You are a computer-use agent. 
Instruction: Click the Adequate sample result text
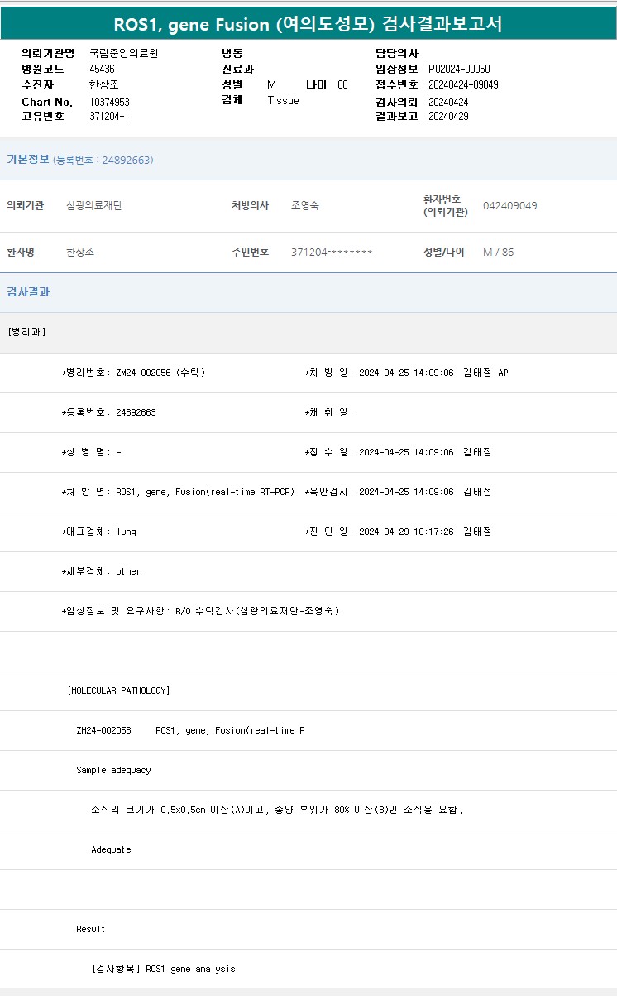pos(111,849)
